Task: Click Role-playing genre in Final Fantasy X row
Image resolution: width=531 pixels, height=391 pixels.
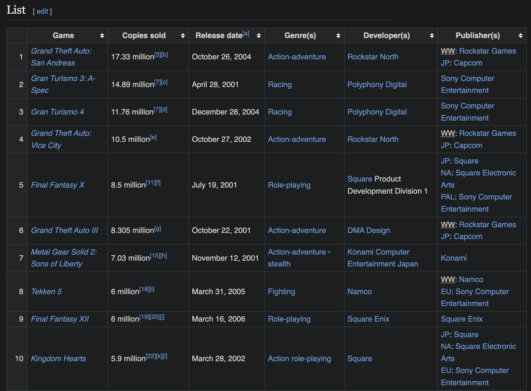Action: pos(289,185)
